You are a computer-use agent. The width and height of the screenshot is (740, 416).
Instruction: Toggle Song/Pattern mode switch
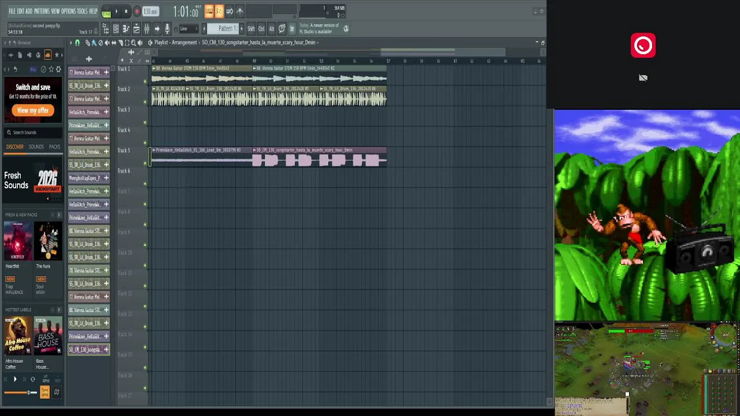point(106,12)
